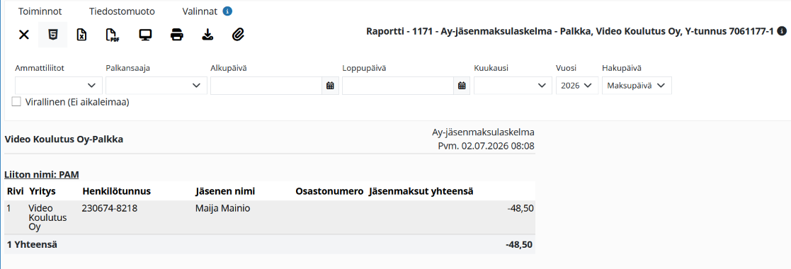The image size is (791, 269).
Task: Open the Kuukausi month dropdown
Action: click(x=513, y=85)
